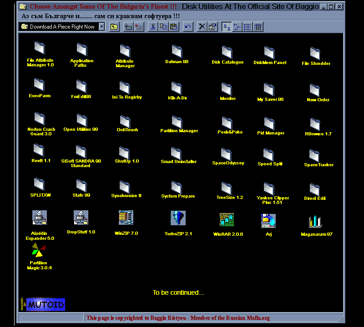Open the Partition Manager folder

[177, 122]
